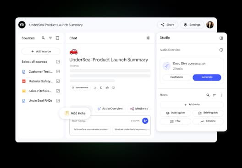Viewport: 242px width, 168px height.
Task: Open Notes more options menu
Action: 221,95
